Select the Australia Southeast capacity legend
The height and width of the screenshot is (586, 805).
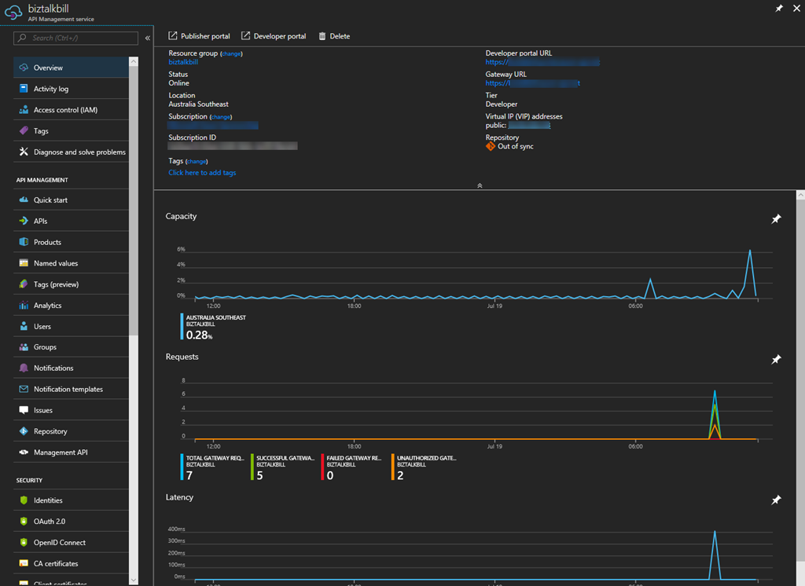point(214,327)
